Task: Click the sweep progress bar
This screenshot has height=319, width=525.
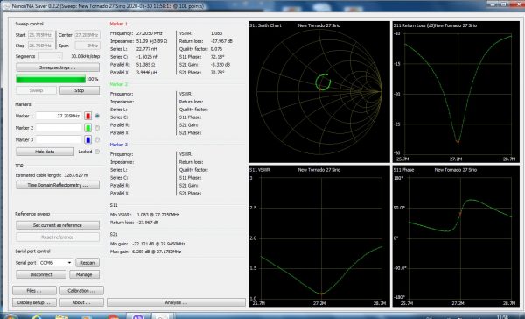Action: 51,79
